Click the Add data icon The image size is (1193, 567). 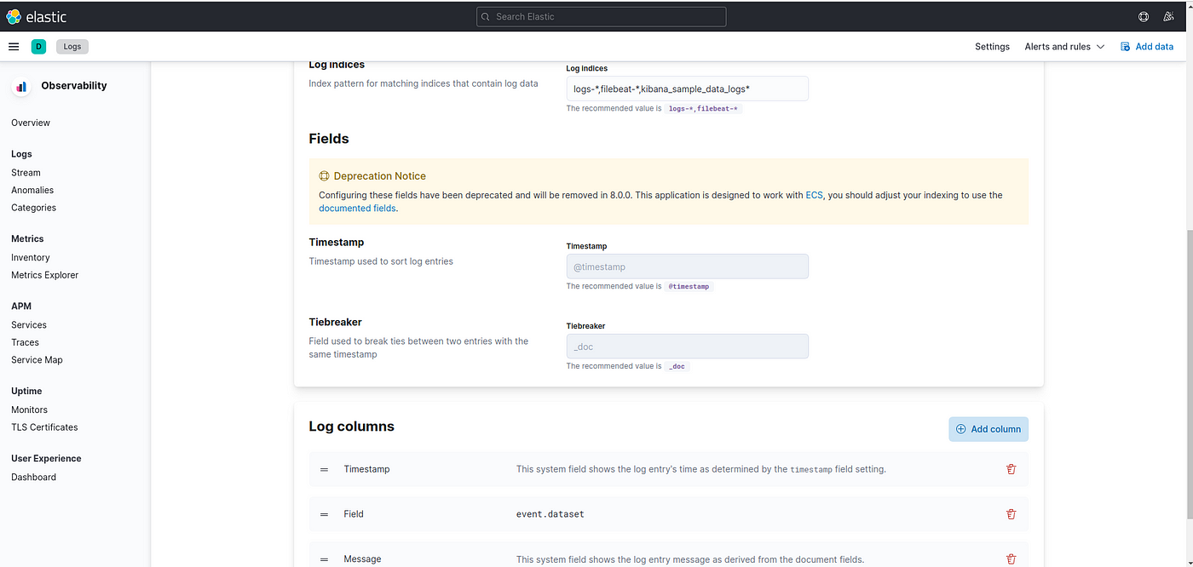click(x=1125, y=47)
